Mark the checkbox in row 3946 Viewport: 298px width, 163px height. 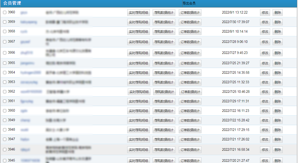click(5, 150)
